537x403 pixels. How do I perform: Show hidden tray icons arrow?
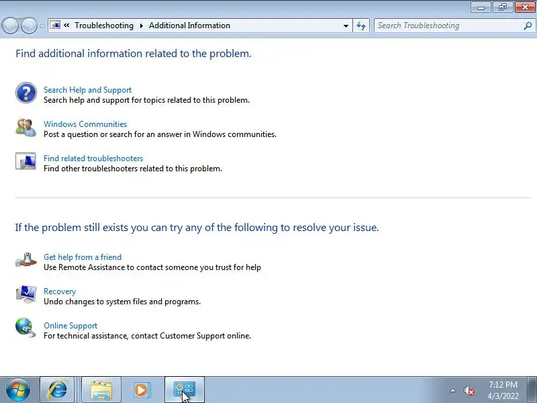click(x=452, y=390)
